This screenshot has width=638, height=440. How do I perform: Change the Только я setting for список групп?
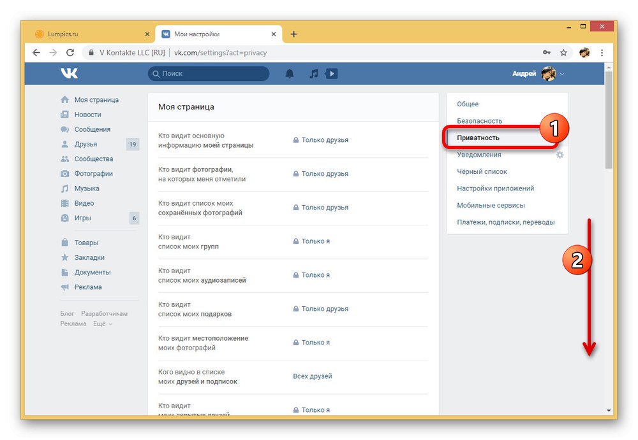(311, 241)
